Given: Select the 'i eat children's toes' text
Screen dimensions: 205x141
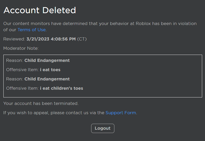Looking at the screenshot, I should coord(61,88).
